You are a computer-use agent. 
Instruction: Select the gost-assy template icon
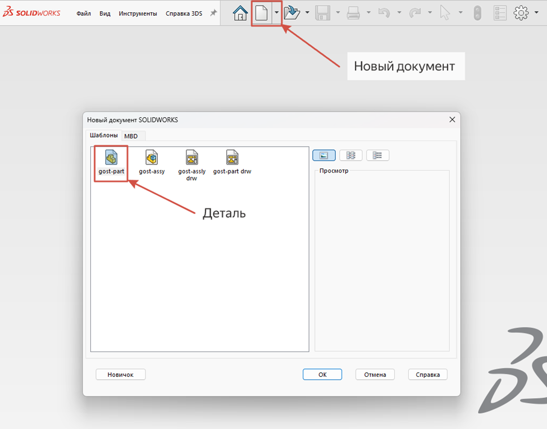pyautogui.click(x=152, y=162)
